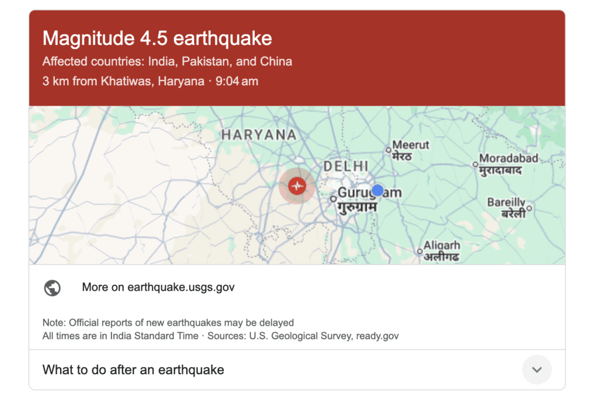The image size is (598, 394).
Task: Click the Aligarh city marker on the map
Action: point(419,252)
